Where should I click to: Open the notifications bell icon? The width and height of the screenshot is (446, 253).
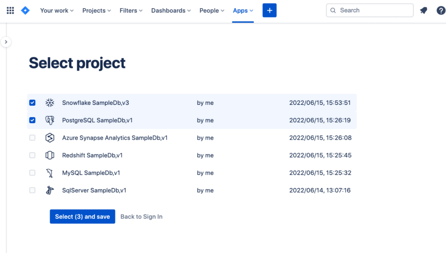click(x=423, y=10)
